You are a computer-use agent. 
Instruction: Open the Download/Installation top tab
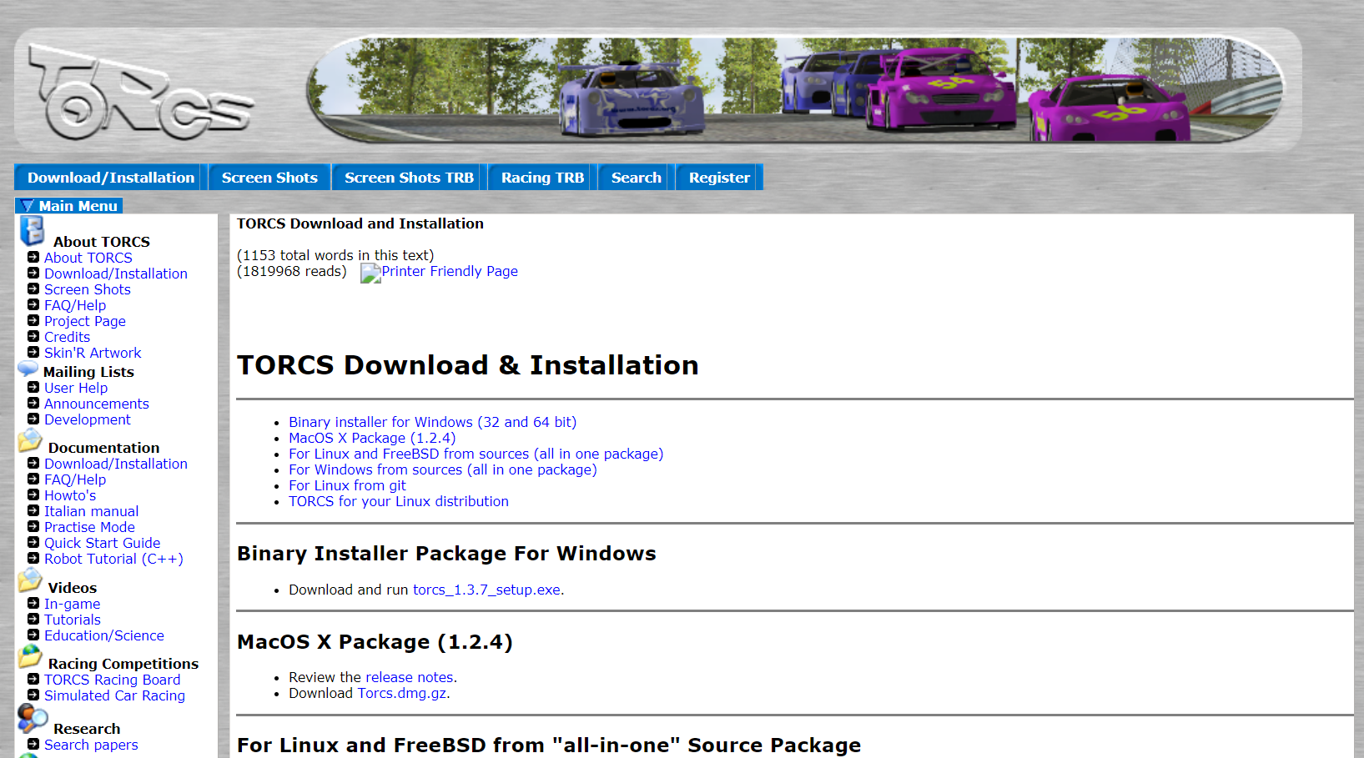pyautogui.click(x=111, y=178)
